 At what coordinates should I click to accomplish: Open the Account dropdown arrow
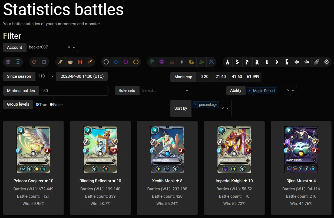(x=74, y=47)
